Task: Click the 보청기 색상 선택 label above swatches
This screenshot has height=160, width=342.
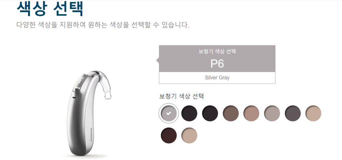Action: point(181,96)
